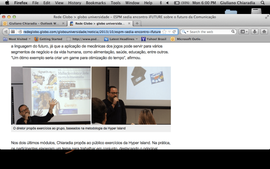Open the bookmarks list button
This screenshot has height=169, width=270.
[x=244, y=32]
